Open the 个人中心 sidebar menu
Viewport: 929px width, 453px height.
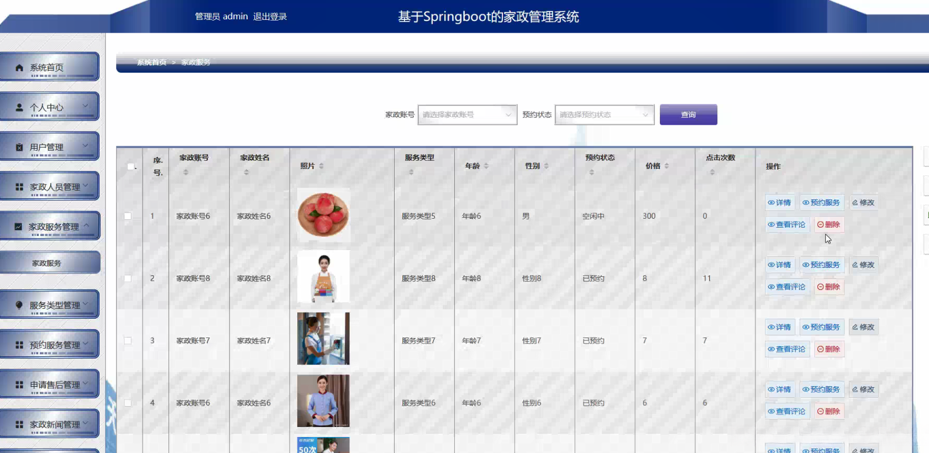coord(49,107)
